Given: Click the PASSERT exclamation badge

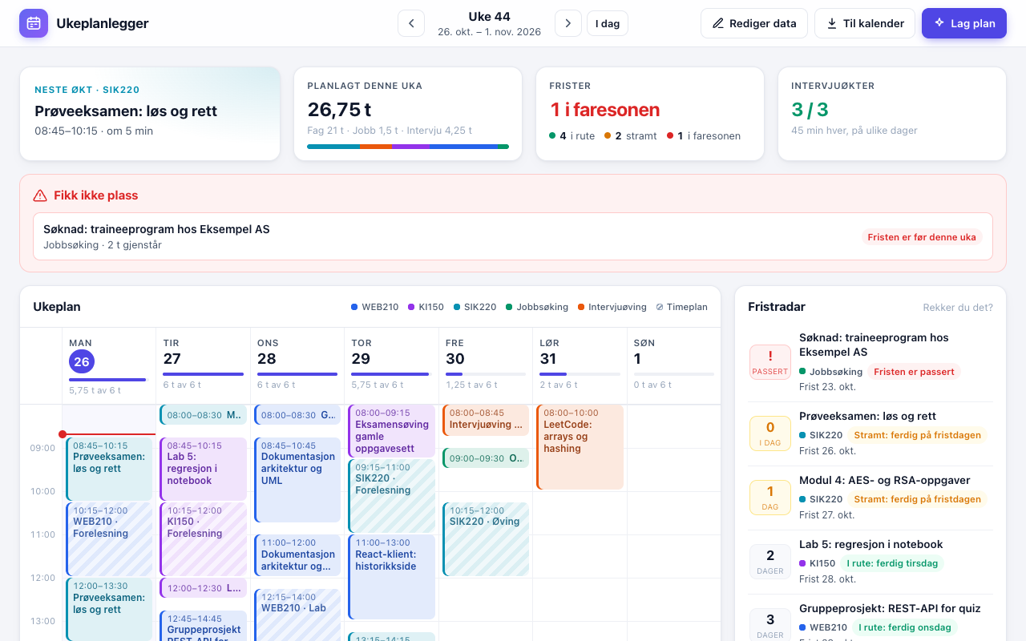Looking at the screenshot, I should (770, 362).
